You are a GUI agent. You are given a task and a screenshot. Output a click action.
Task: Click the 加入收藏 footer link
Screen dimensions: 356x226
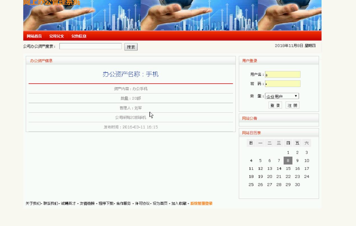point(179,203)
